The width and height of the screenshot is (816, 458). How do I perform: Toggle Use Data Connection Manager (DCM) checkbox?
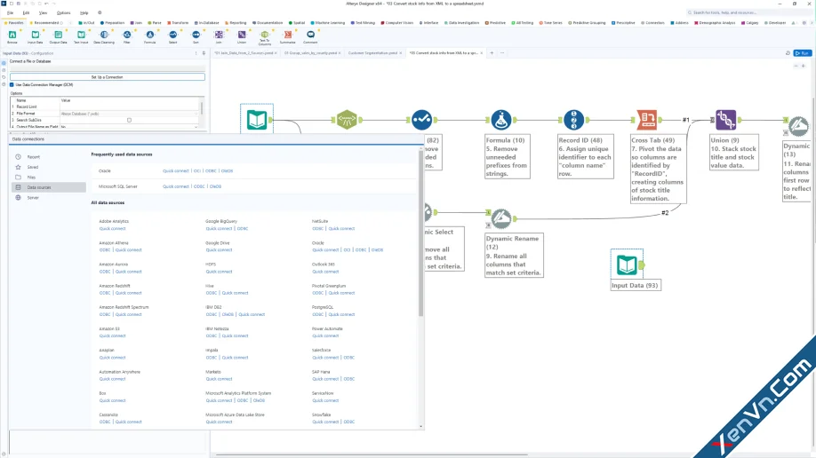[12, 84]
